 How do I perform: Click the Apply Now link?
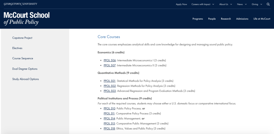[181, 4]
